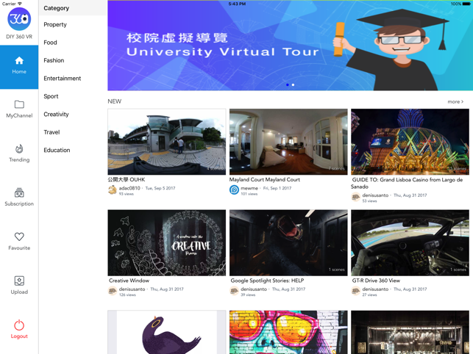Click 'GT-R Drive 360 View' title
Screen dimensions: 473x354
click(376, 281)
